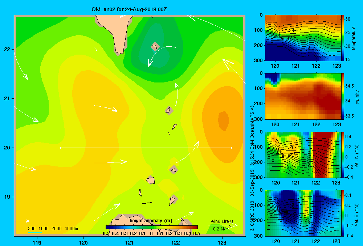Image resolution: width=363 pixels, height=246 pixels.
Task: Click the "-0.5" label on height anomaly scale
Action: click(x=105, y=234)
